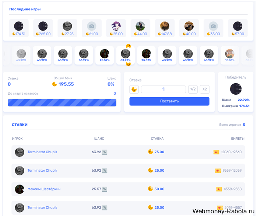This screenshot has width=257, height=217.
Task: Click the Поставить button
Action: coord(169,101)
